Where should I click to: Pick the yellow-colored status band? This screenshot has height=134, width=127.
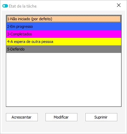pos(64,42)
